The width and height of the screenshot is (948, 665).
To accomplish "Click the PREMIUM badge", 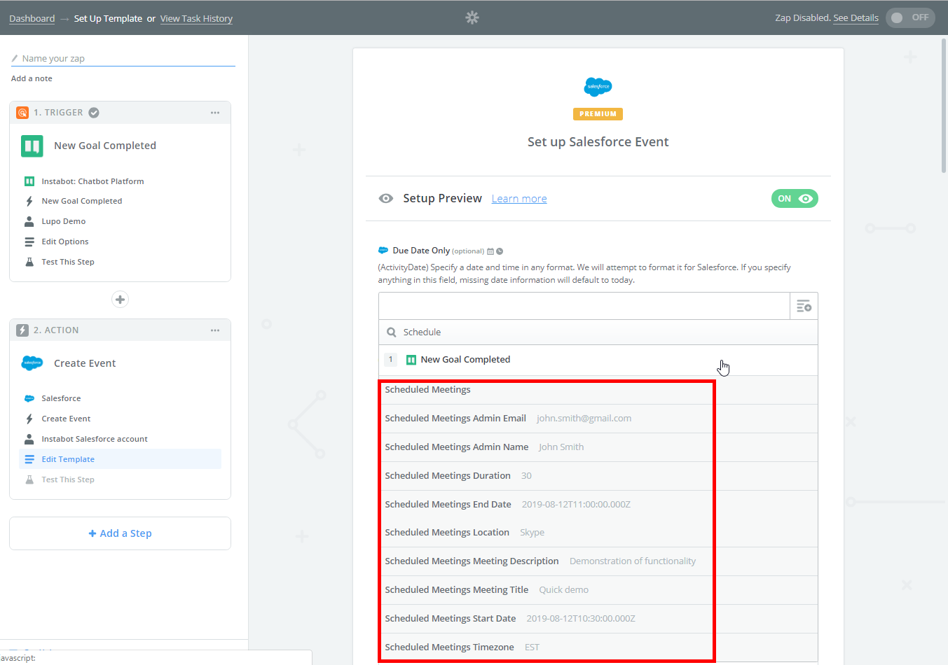I will point(598,114).
